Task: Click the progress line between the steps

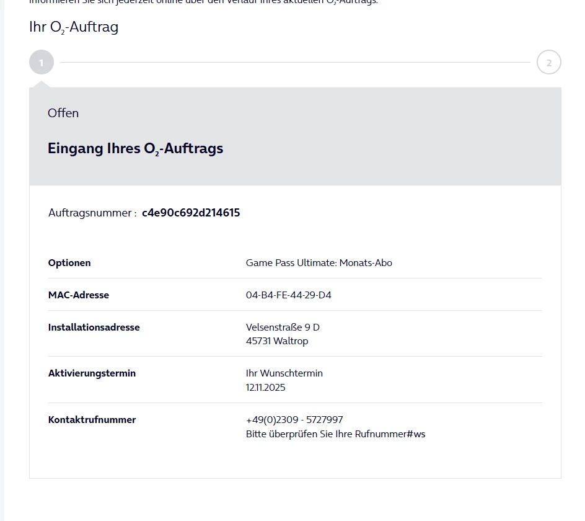Action: 295,63
